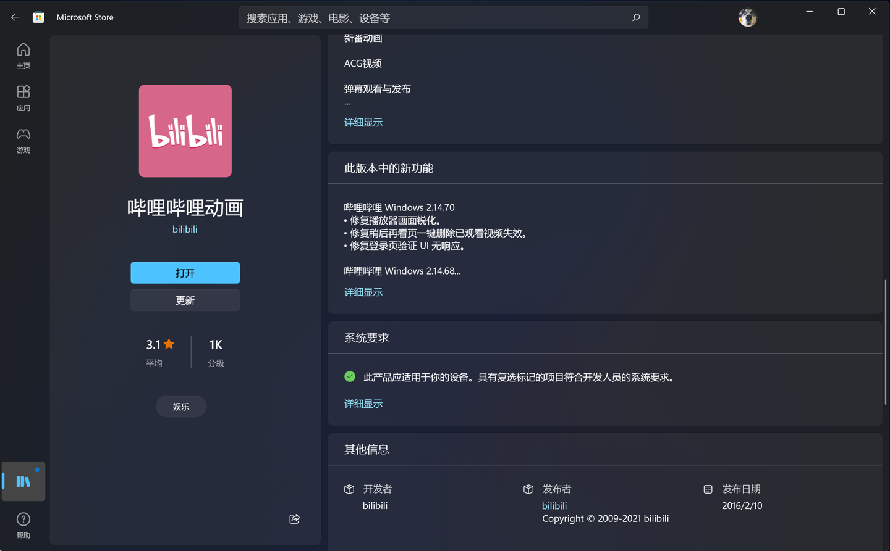890x551 pixels.
Task: Click the green device compatibility checkmark
Action: pyautogui.click(x=350, y=376)
